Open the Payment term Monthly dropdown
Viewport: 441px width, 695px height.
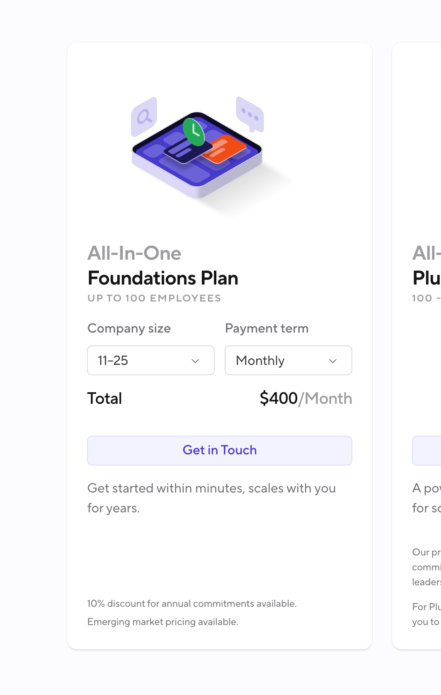[288, 360]
